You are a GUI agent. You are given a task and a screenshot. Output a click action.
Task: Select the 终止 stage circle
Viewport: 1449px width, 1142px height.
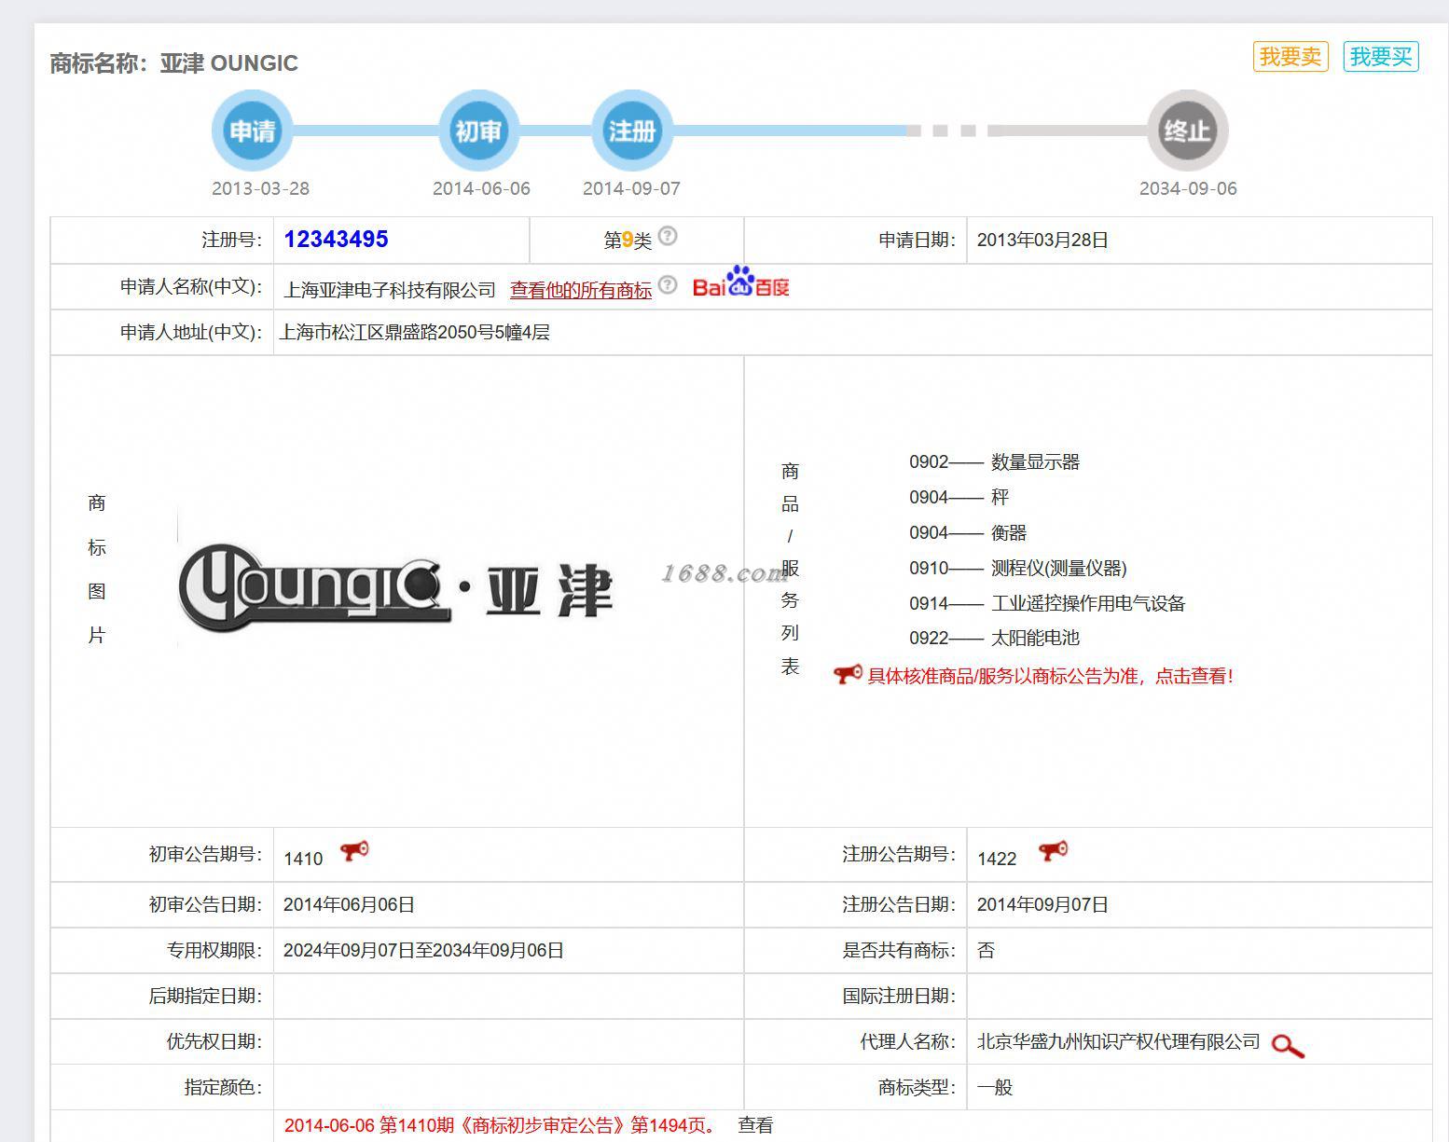(1187, 131)
